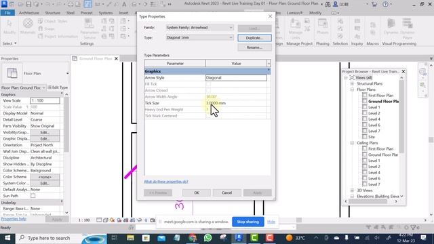434x244 pixels.
Task: Switch to the Modify ribbon tab
Action: [315, 13]
